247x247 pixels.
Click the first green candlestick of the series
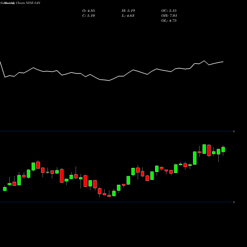(x=5, y=189)
